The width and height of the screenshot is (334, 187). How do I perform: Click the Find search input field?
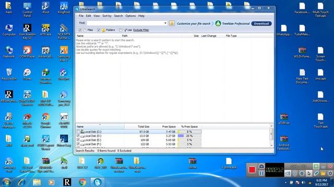click(x=125, y=23)
